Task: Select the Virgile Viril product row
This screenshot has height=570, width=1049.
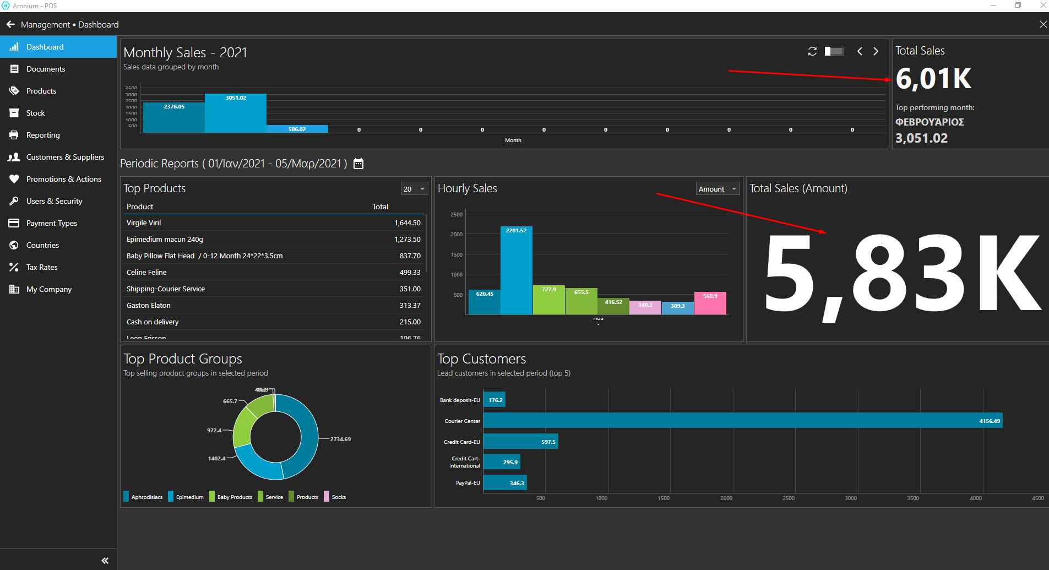Action: tap(273, 222)
